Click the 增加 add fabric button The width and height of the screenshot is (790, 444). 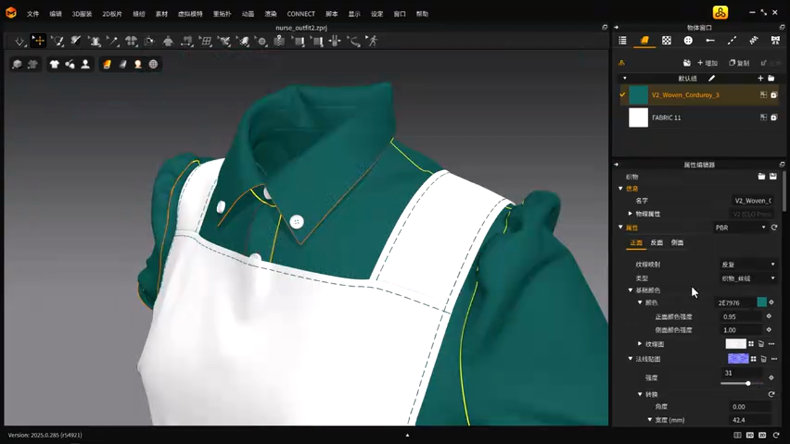click(x=707, y=63)
